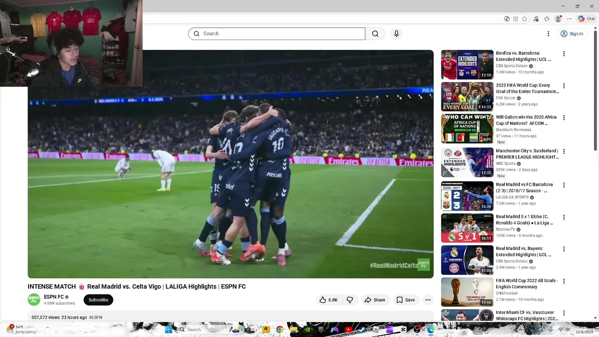Open options menu for the Real Madrid vs FC Barcelona video
Viewport: 599px width, 337px height.
click(564, 185)
